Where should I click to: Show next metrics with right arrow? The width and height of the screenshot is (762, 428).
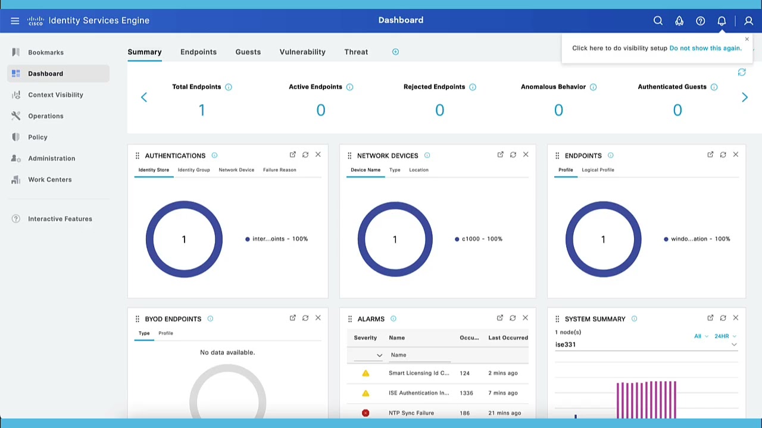click(x=745, y=97)
